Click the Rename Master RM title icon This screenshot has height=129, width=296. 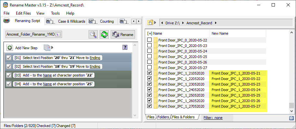(6, 5)
